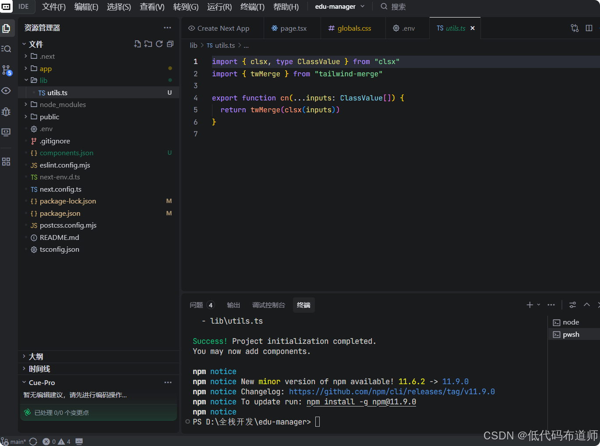This screenshot has height=446, width=600.
Task: Refresh the file explorer
Action: pyautogui.click(x=159, y=44)
